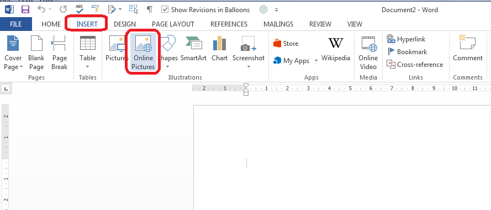
Task: Insert a Chart
Action: [x=219, y=49]
